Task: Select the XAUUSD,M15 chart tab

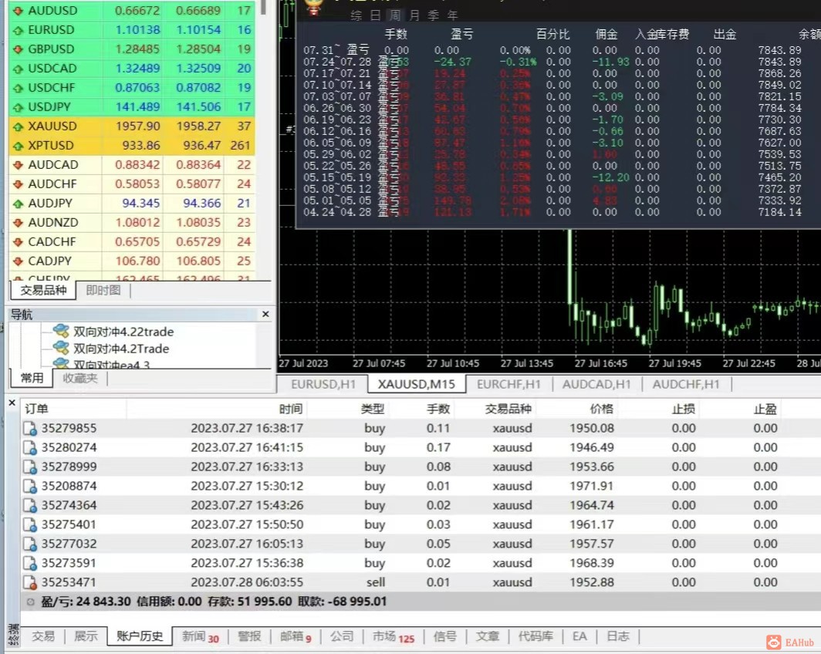Action: click(x=416, y=385)
